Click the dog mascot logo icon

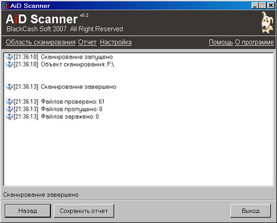267,23
